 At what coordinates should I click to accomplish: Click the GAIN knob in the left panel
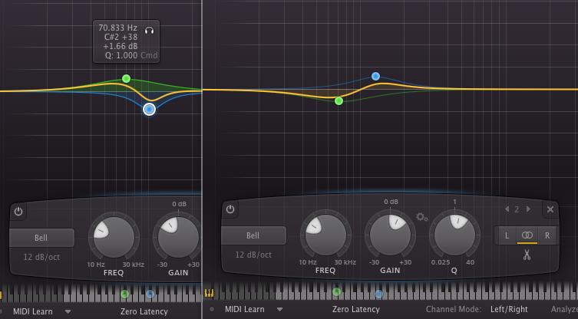(x=178, y=237)
